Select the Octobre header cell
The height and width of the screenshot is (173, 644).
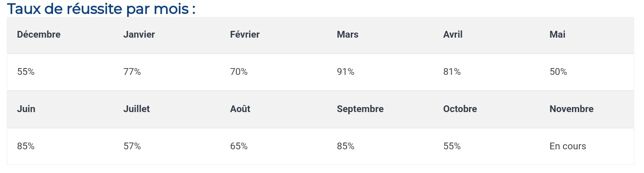tap(460, 109)
